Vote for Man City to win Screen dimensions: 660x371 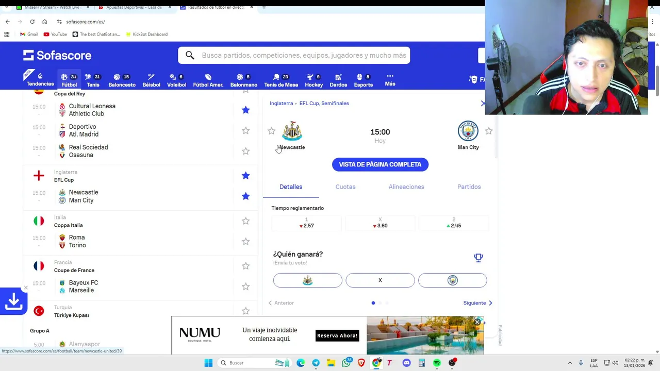coord(453,280)
